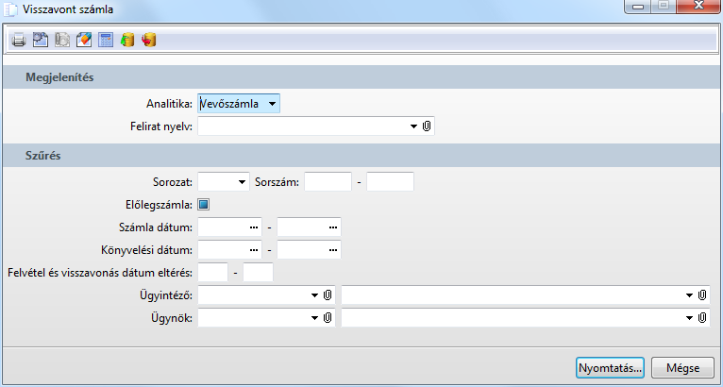The height and width of the screenshot is (387, 723).
Task: Expand the first Ügyintéző dropdown arrow
Action: click(314, 295)
